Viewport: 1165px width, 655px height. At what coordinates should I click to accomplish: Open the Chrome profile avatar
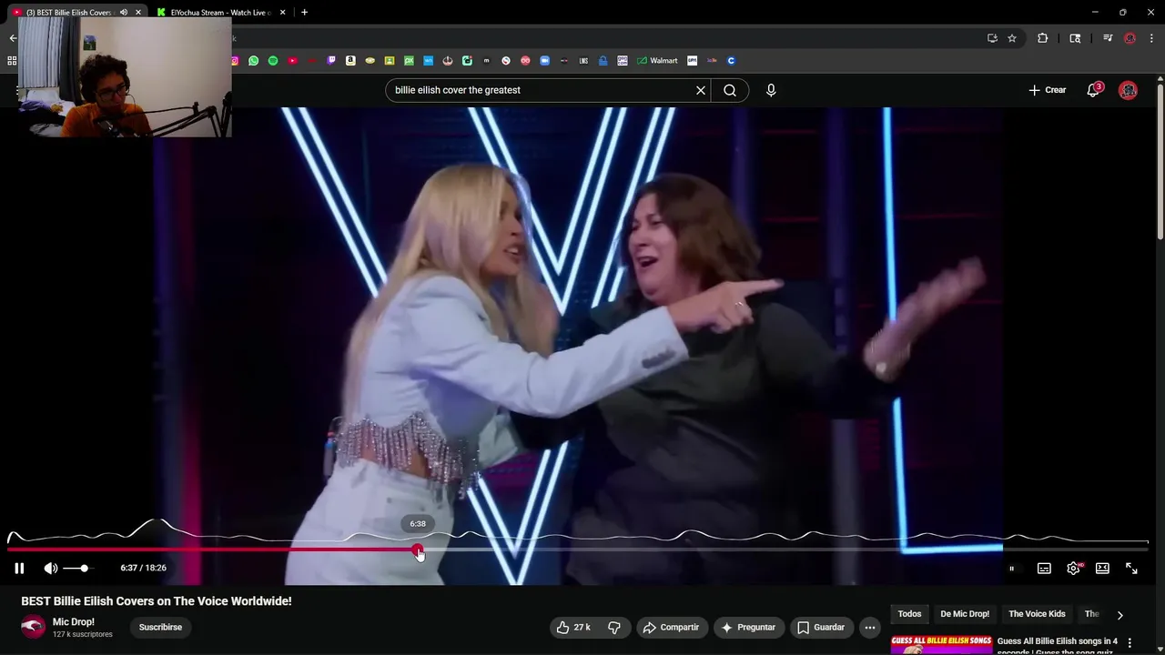coord(1130,38)
